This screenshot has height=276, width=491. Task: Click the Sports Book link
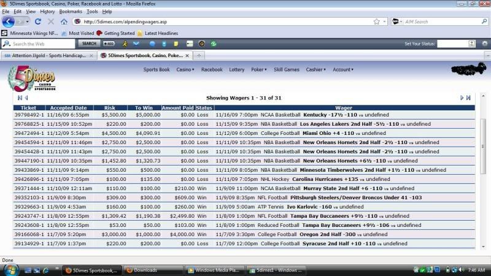pyautogui.click(x=157, y=69)
